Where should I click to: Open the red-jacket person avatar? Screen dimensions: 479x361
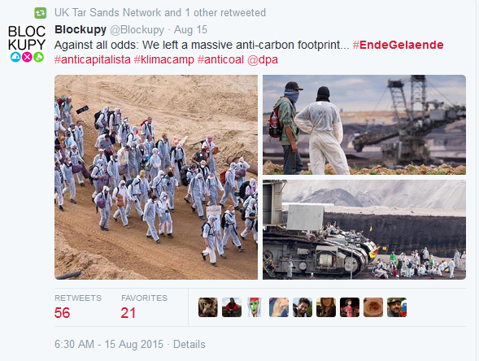[x=232, y=307]
